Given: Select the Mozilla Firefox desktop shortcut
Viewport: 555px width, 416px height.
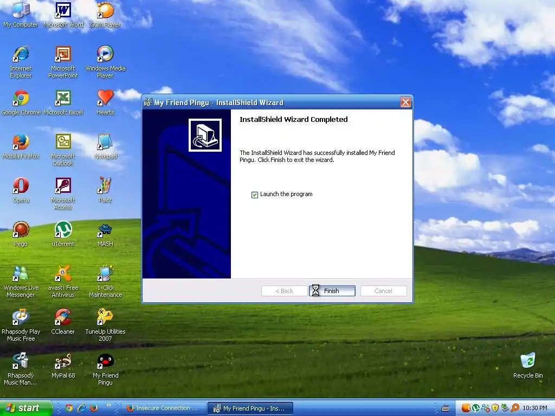Looking at the screenshot, I should coord(21,146).
